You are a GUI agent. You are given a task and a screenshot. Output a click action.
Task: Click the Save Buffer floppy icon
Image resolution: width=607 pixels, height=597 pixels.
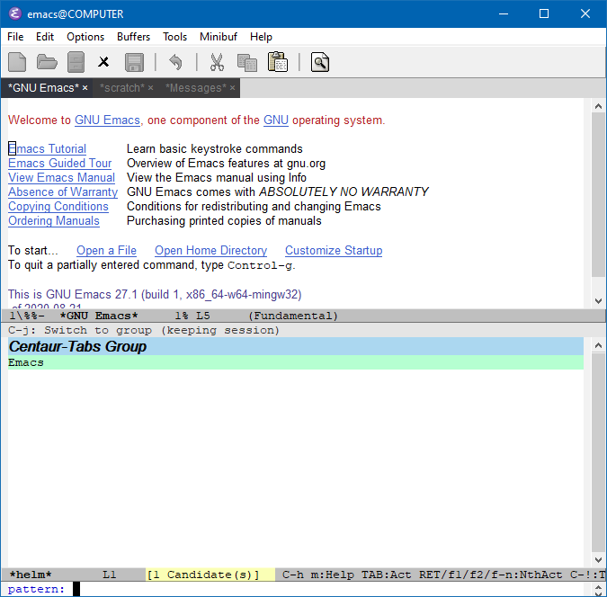click(134, 62)
